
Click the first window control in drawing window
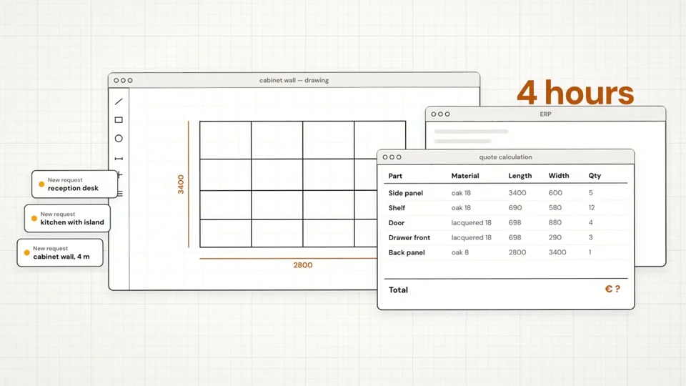[x=116, y=81]
